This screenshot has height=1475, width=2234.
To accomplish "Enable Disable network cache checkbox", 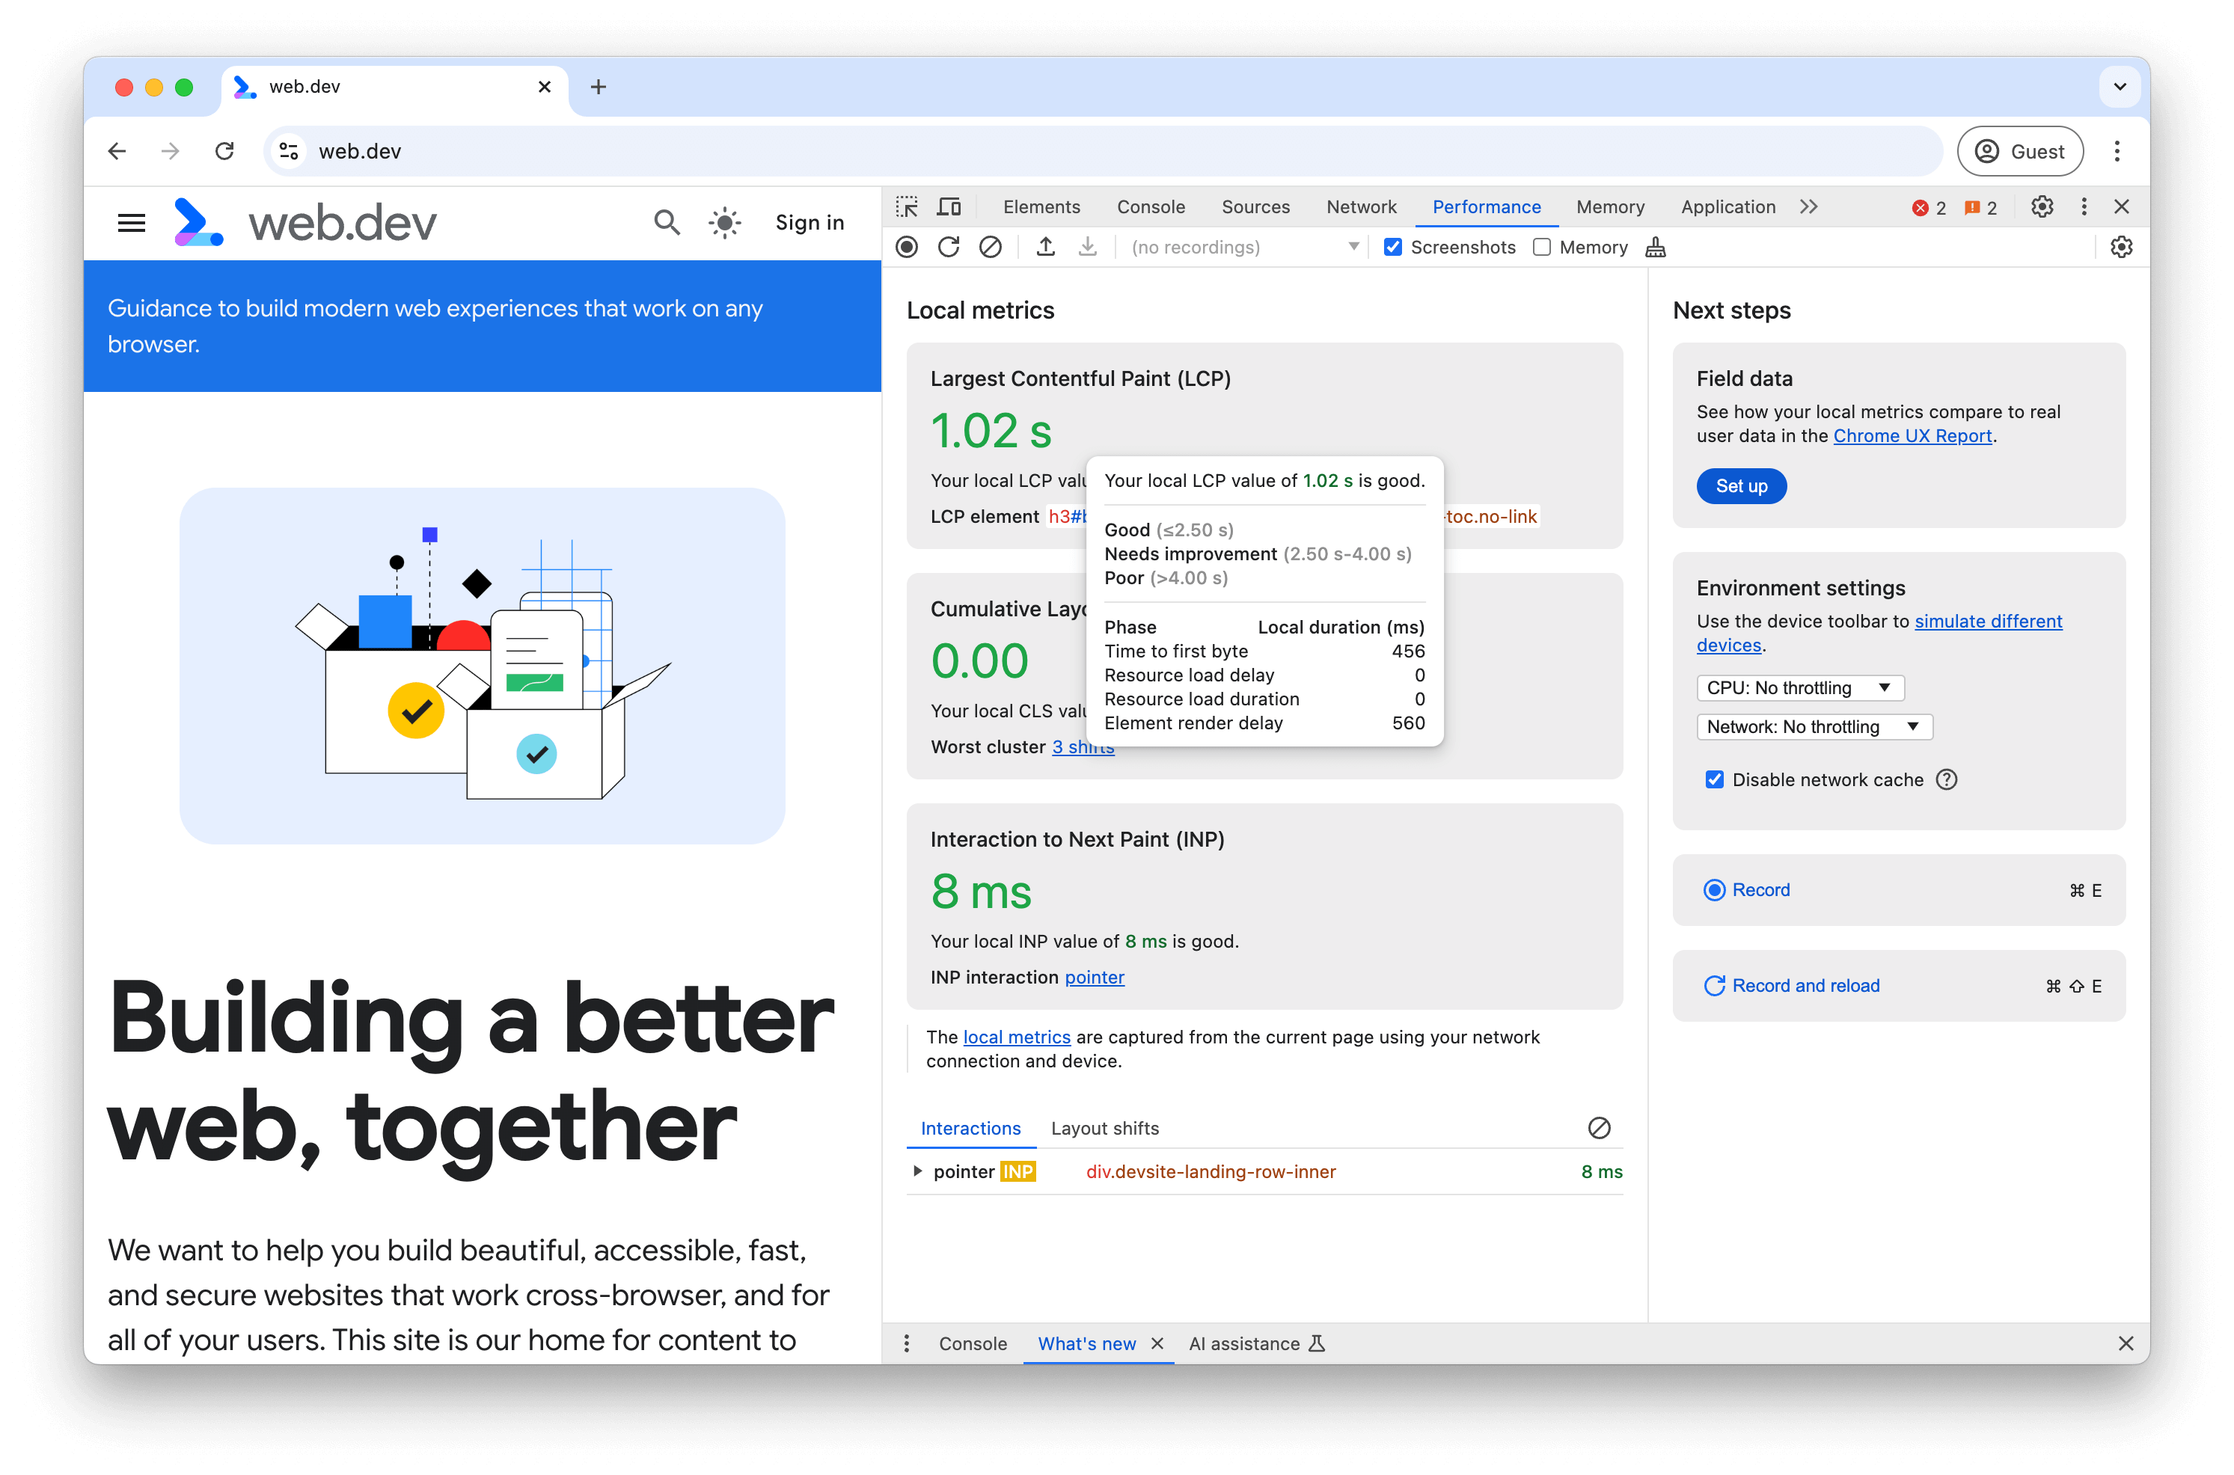I will [1717, 779].
